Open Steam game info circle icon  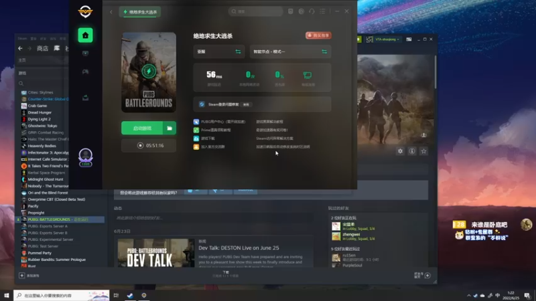412,151
